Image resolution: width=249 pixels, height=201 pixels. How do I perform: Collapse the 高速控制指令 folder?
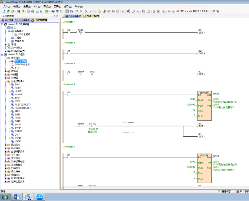[5, 81]
